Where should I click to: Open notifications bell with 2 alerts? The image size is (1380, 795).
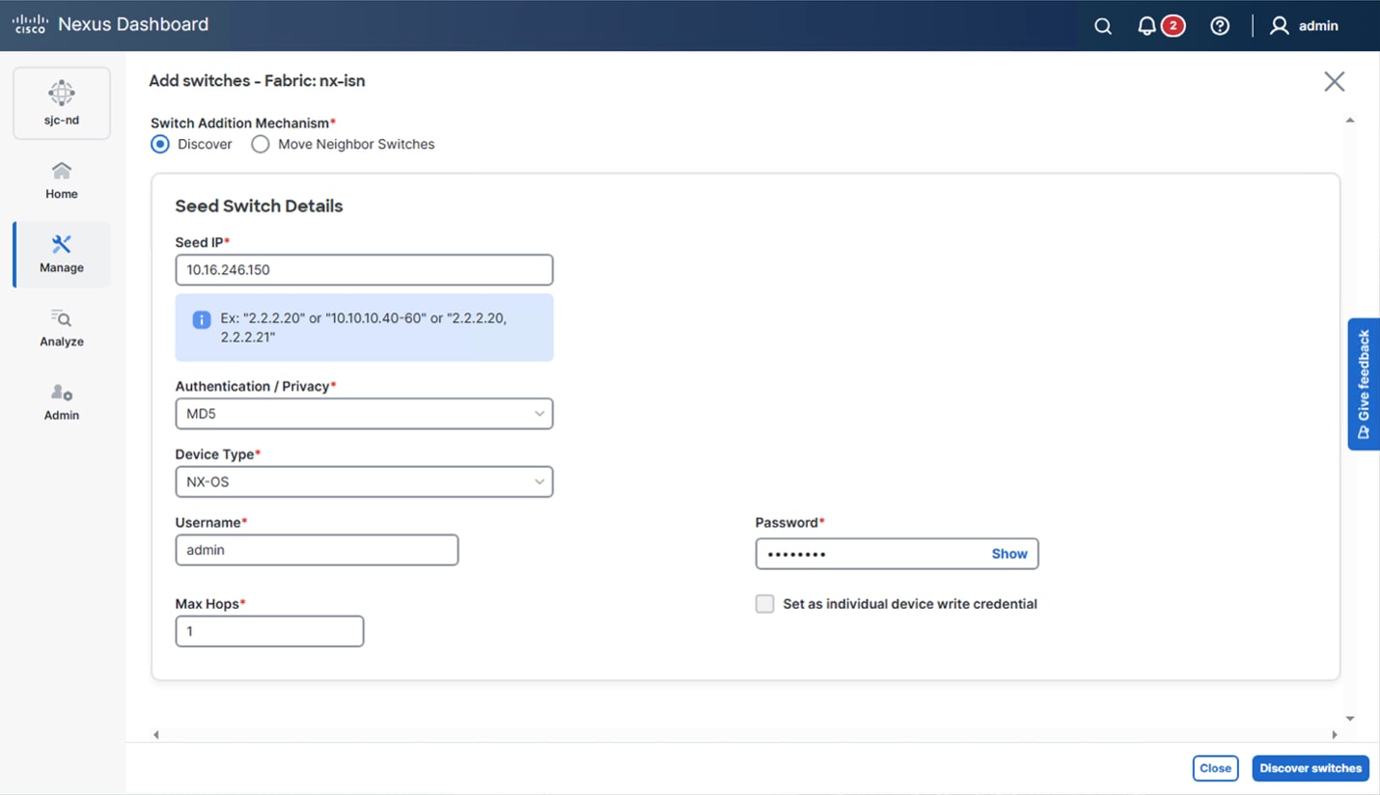coord(1159,26)
